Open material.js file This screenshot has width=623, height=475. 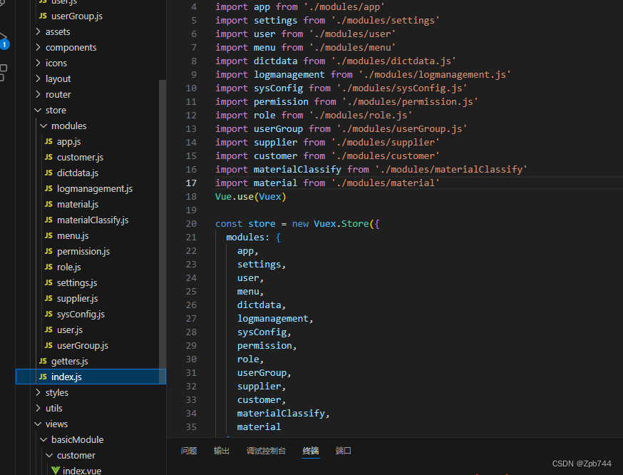(78, 204)
